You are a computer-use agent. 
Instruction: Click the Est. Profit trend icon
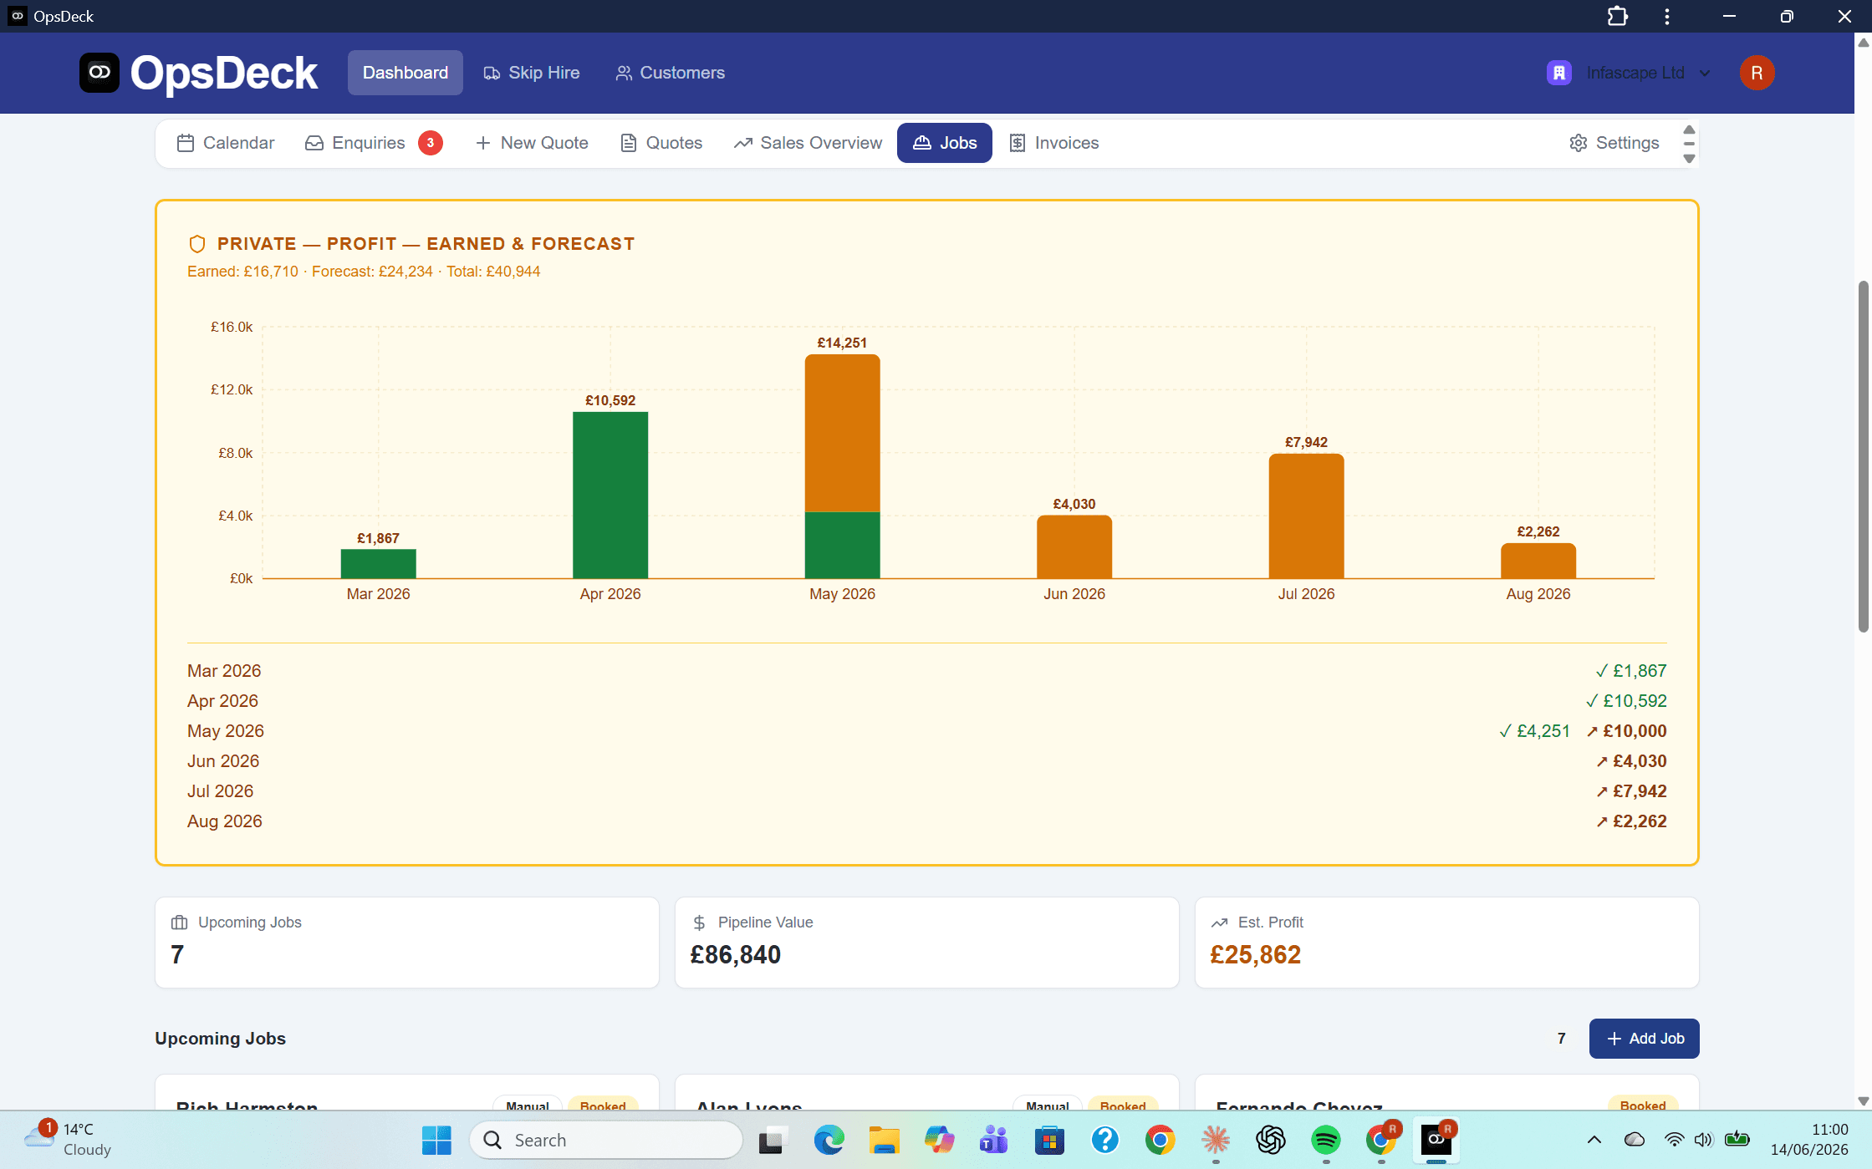[x=1220, y=922]
